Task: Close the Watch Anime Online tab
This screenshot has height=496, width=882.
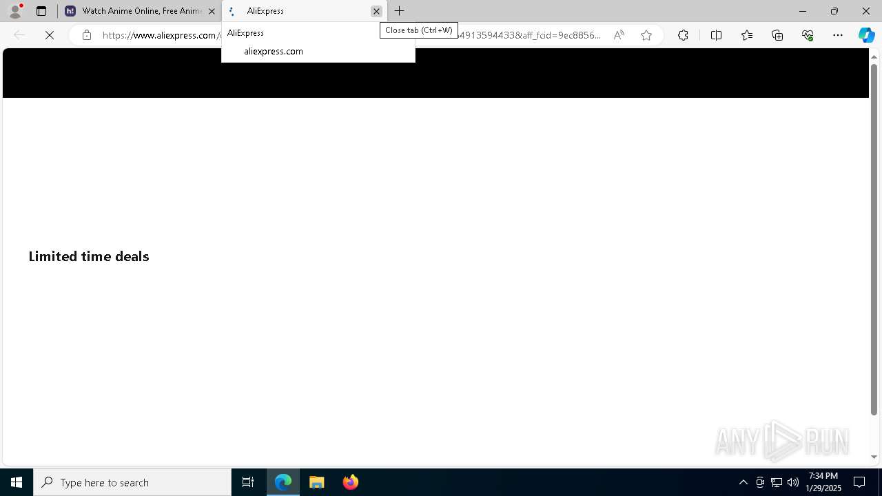Action: pyautogui.click(x=212, y=11)
